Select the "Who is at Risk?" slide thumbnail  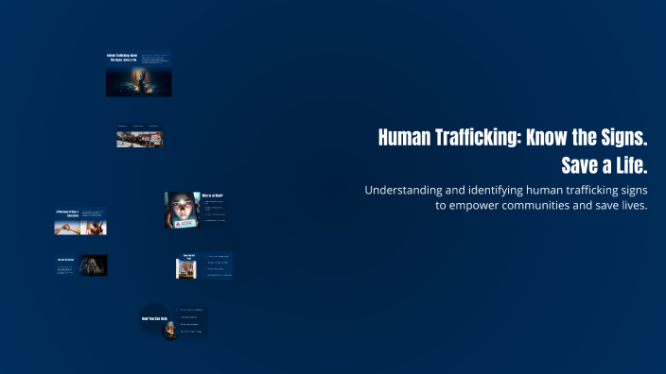(196, 210)
